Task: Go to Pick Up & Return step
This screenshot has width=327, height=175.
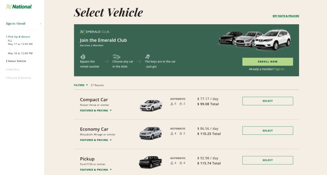Action: 18,37
